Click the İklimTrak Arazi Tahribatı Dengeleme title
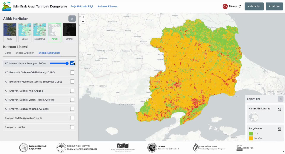 click(x=40, y=6)
